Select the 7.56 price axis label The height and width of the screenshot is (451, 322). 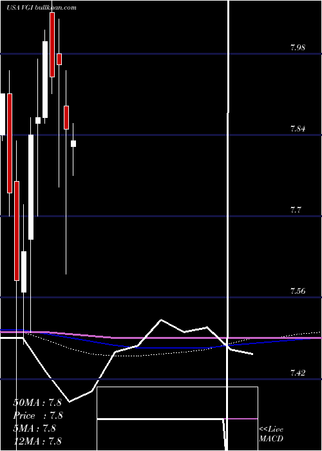pyautogui.click(x=298, y=291)
